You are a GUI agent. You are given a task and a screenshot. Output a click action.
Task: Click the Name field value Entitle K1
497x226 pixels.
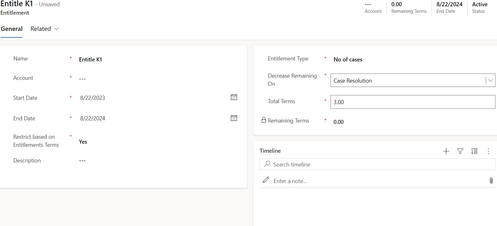tap(90, 60)
